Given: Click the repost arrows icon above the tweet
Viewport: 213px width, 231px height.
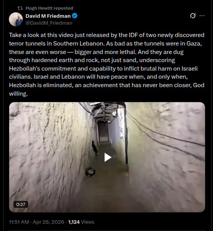Looking at the screenshot, I should point(20,8).
